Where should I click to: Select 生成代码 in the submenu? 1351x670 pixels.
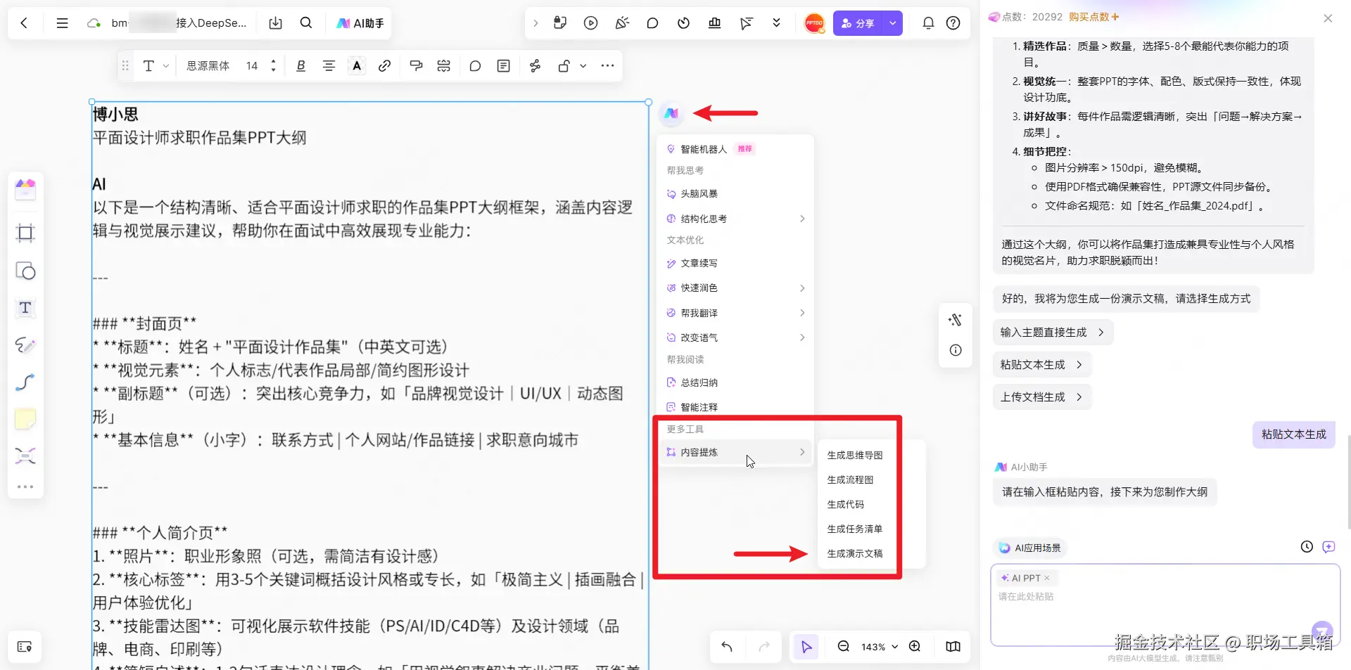point(846,505)
